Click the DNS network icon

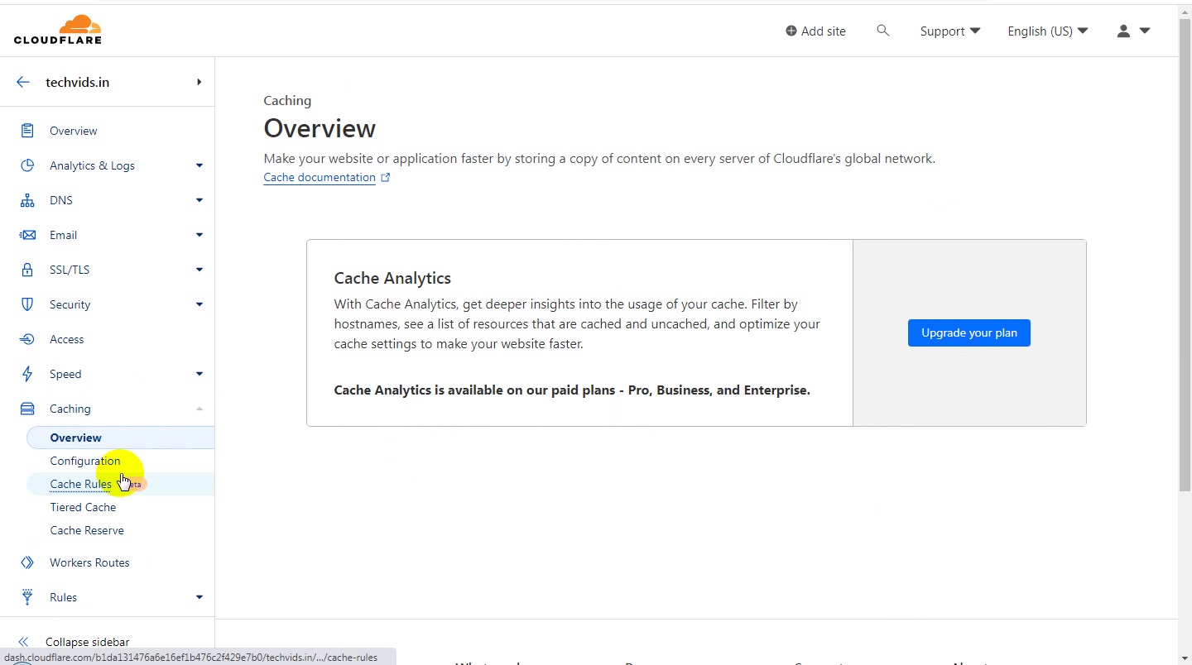pyautogui.click(x=27, y=200)
